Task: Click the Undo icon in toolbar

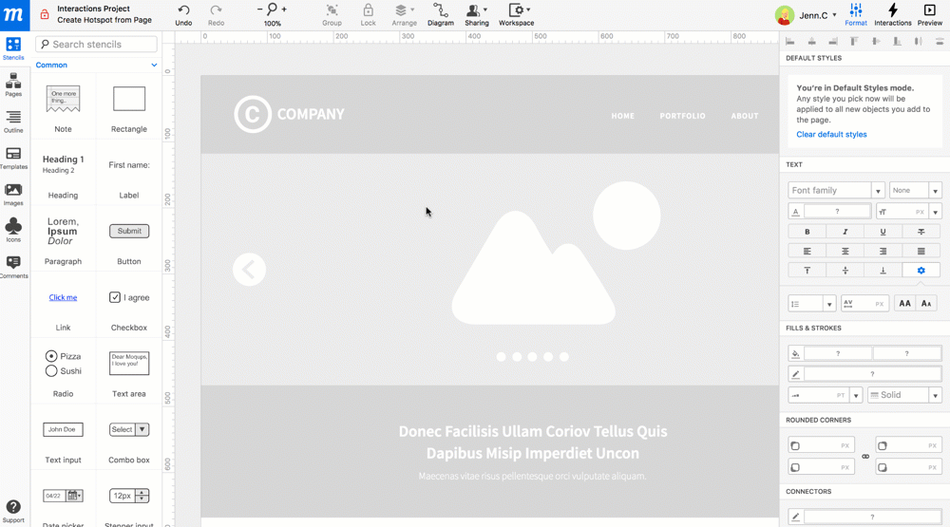Action: pos(183,10)
